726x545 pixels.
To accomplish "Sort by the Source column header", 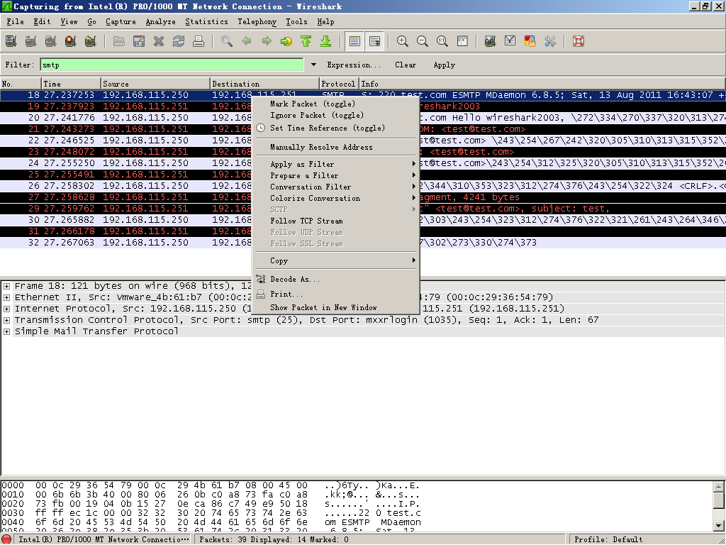I will tap(155, 84).
